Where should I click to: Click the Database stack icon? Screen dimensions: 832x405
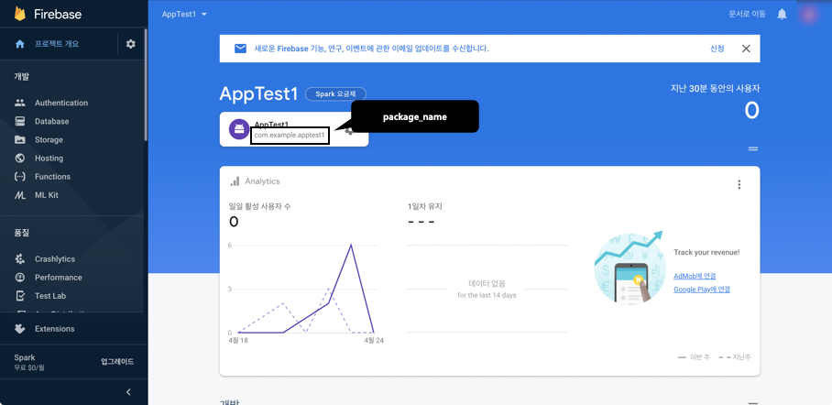tap(20, 122)
